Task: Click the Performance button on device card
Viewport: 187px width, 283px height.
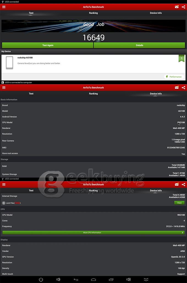Action: click(174, 77)
